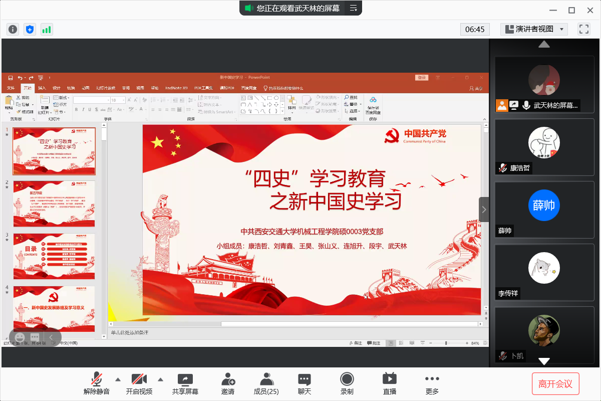Enter full screen mode

click(583, 29)
